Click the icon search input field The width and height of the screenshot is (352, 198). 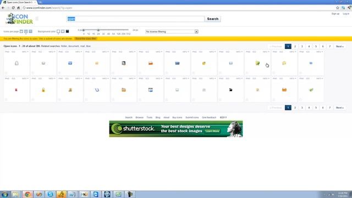[x=135, y=19]
